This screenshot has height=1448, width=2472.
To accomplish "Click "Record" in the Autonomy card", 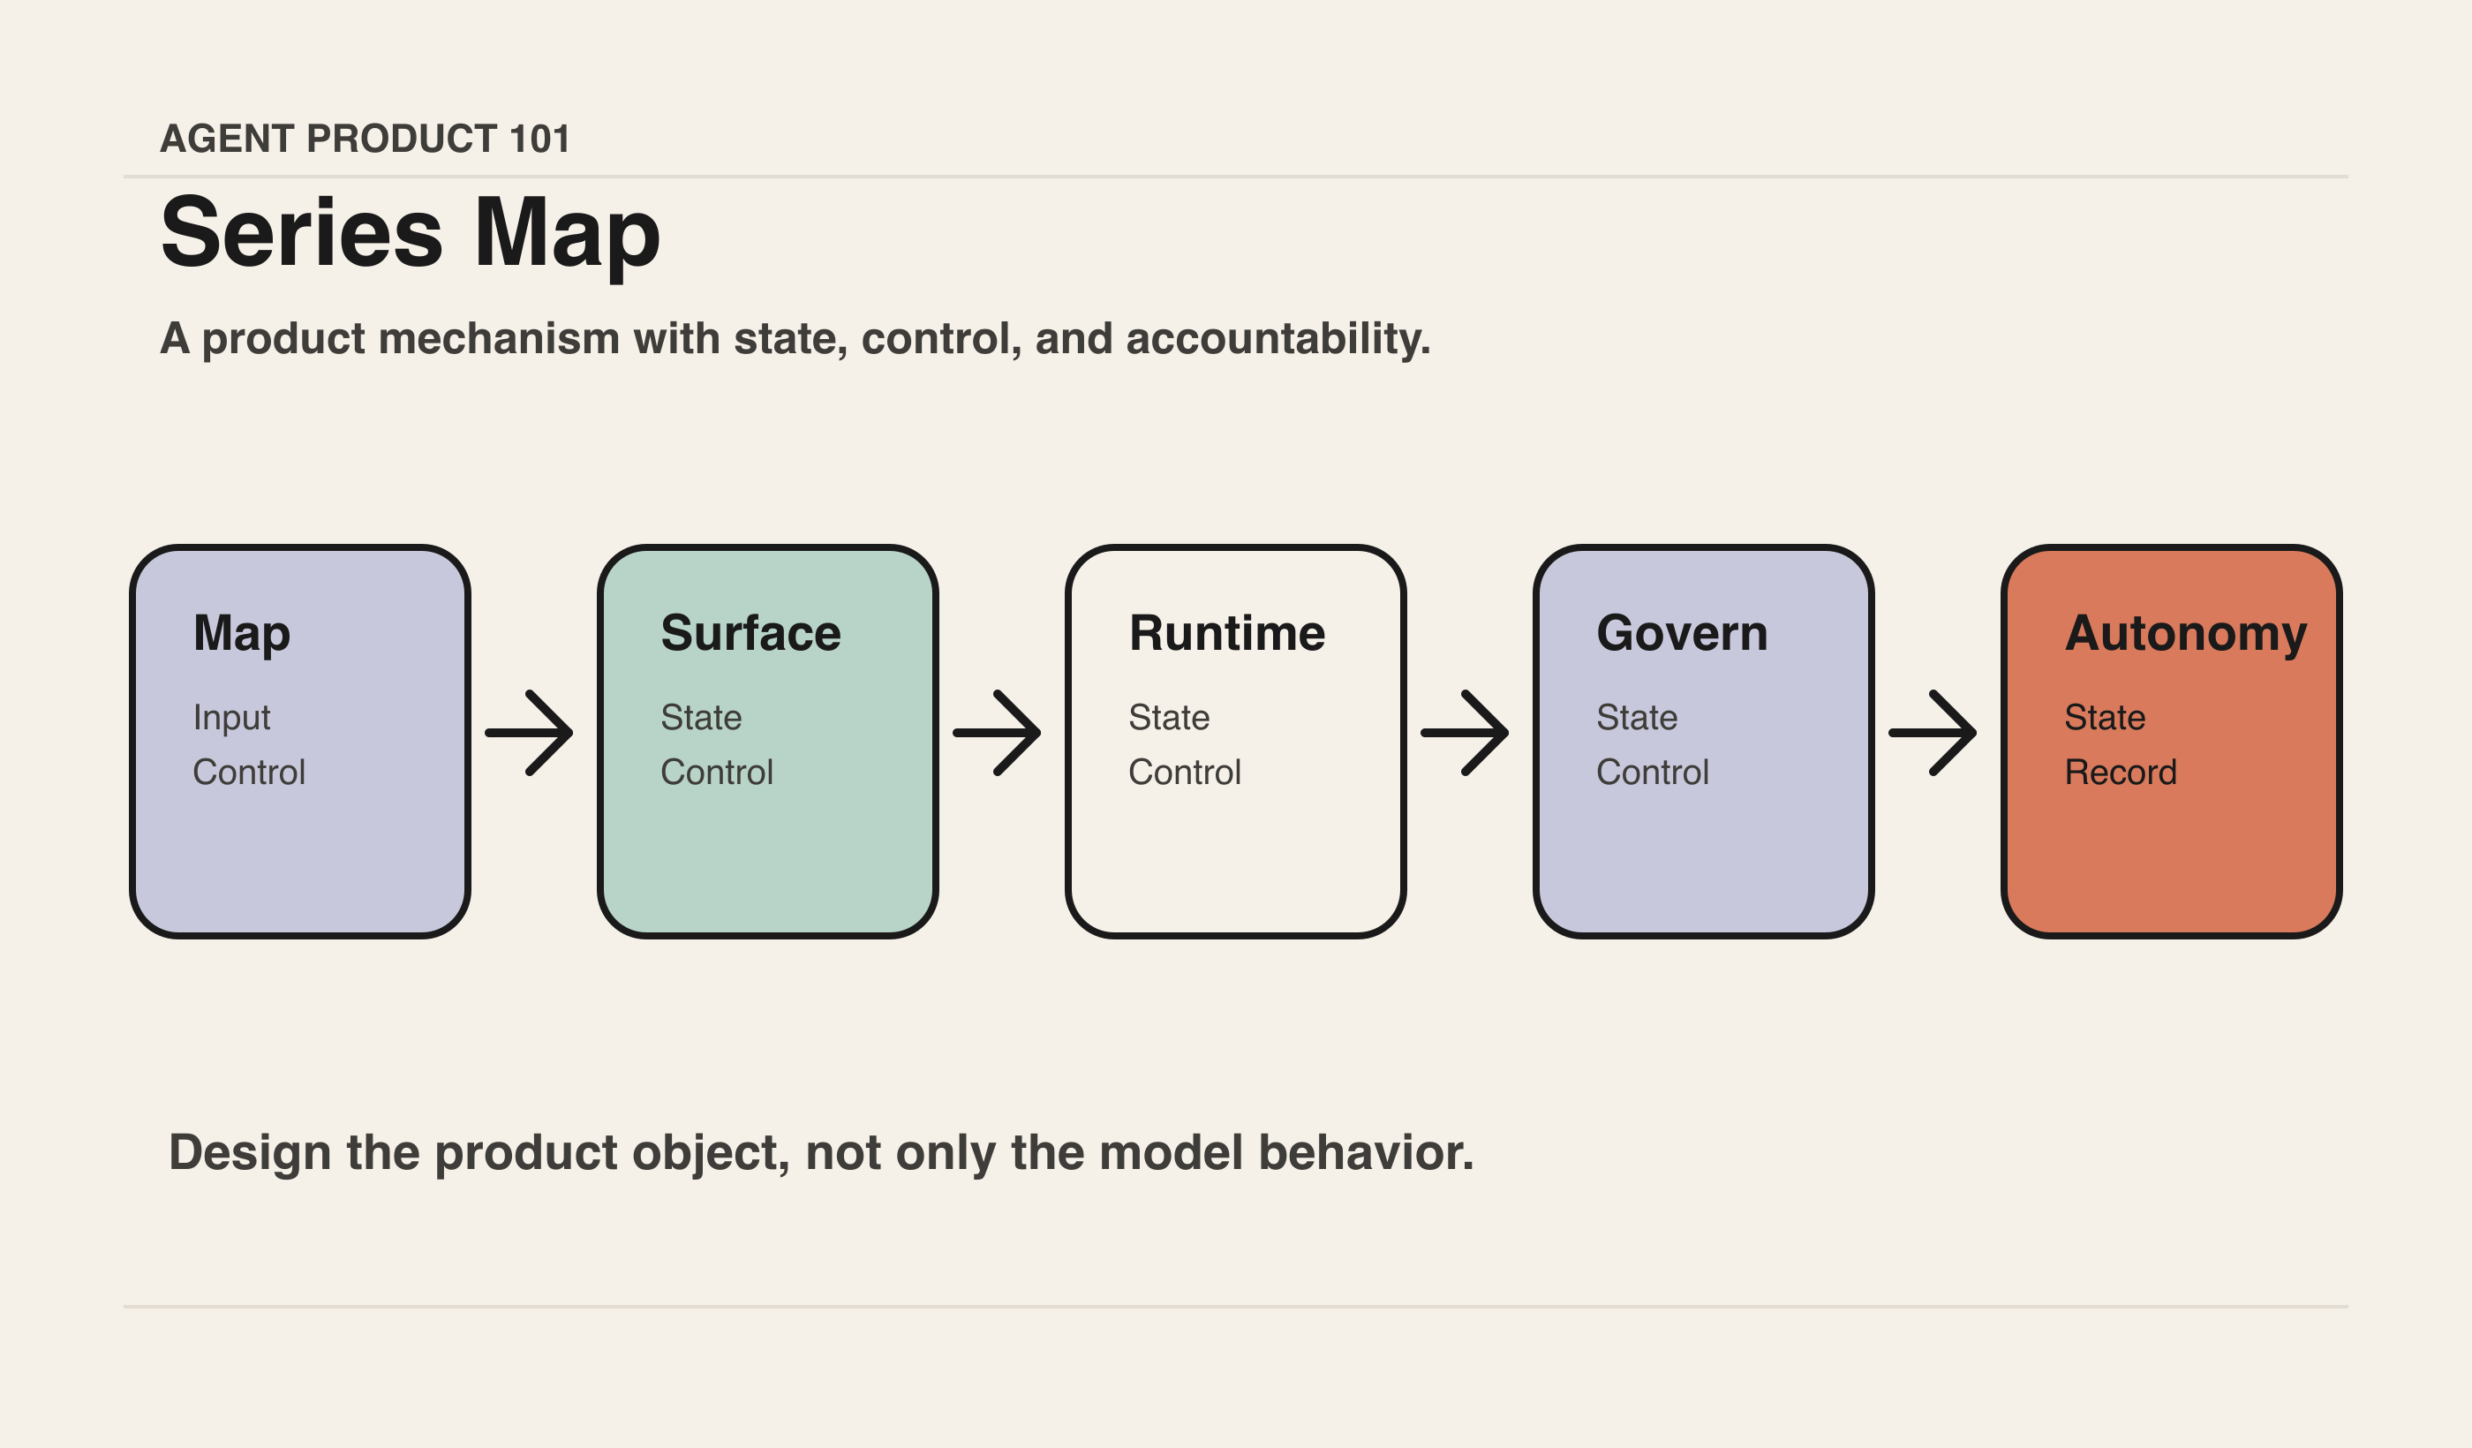I will point(2121,772).
